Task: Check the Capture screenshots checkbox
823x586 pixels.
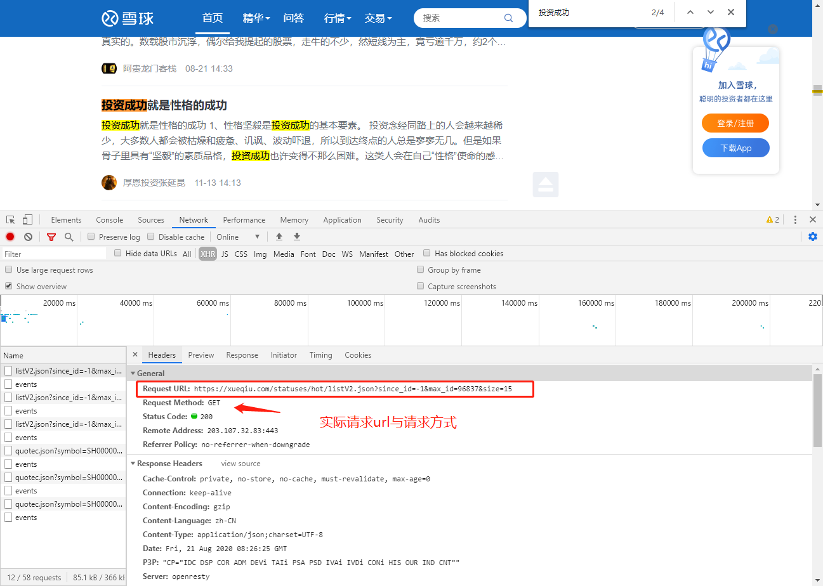Action: pos(420,286)
